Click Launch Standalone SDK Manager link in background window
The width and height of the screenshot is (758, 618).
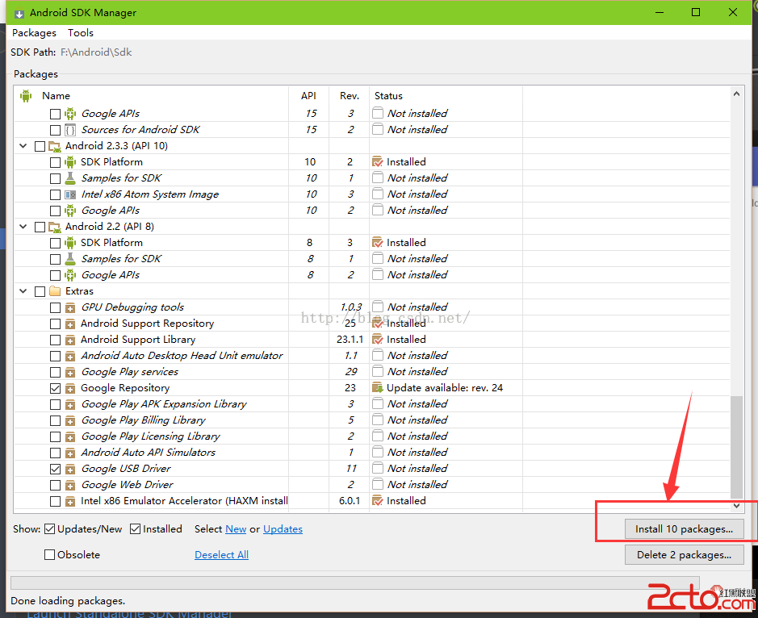click(x=129, y=614)
